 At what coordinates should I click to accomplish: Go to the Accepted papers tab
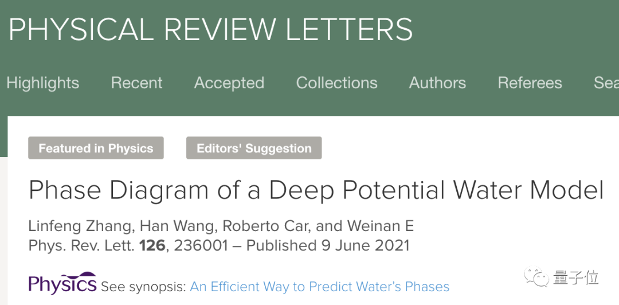229,83
